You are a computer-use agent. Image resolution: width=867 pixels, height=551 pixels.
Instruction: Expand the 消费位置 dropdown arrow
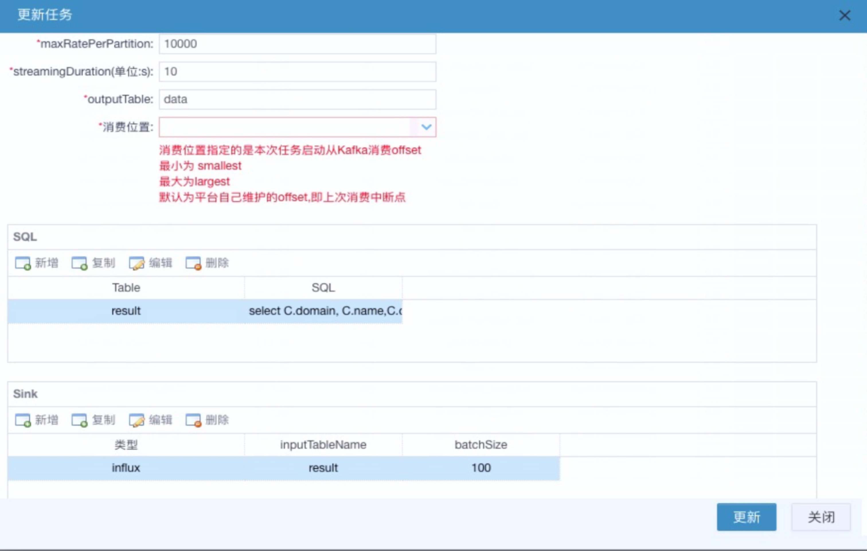tap(426, 127)
